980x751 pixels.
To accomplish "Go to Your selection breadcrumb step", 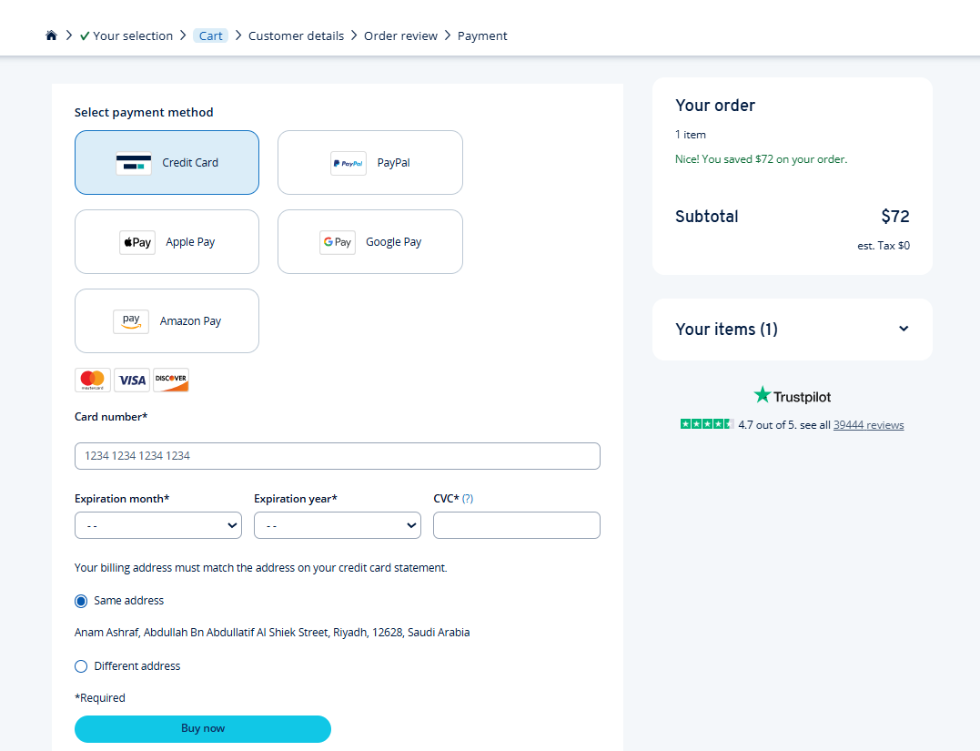I will coord(133,36).
